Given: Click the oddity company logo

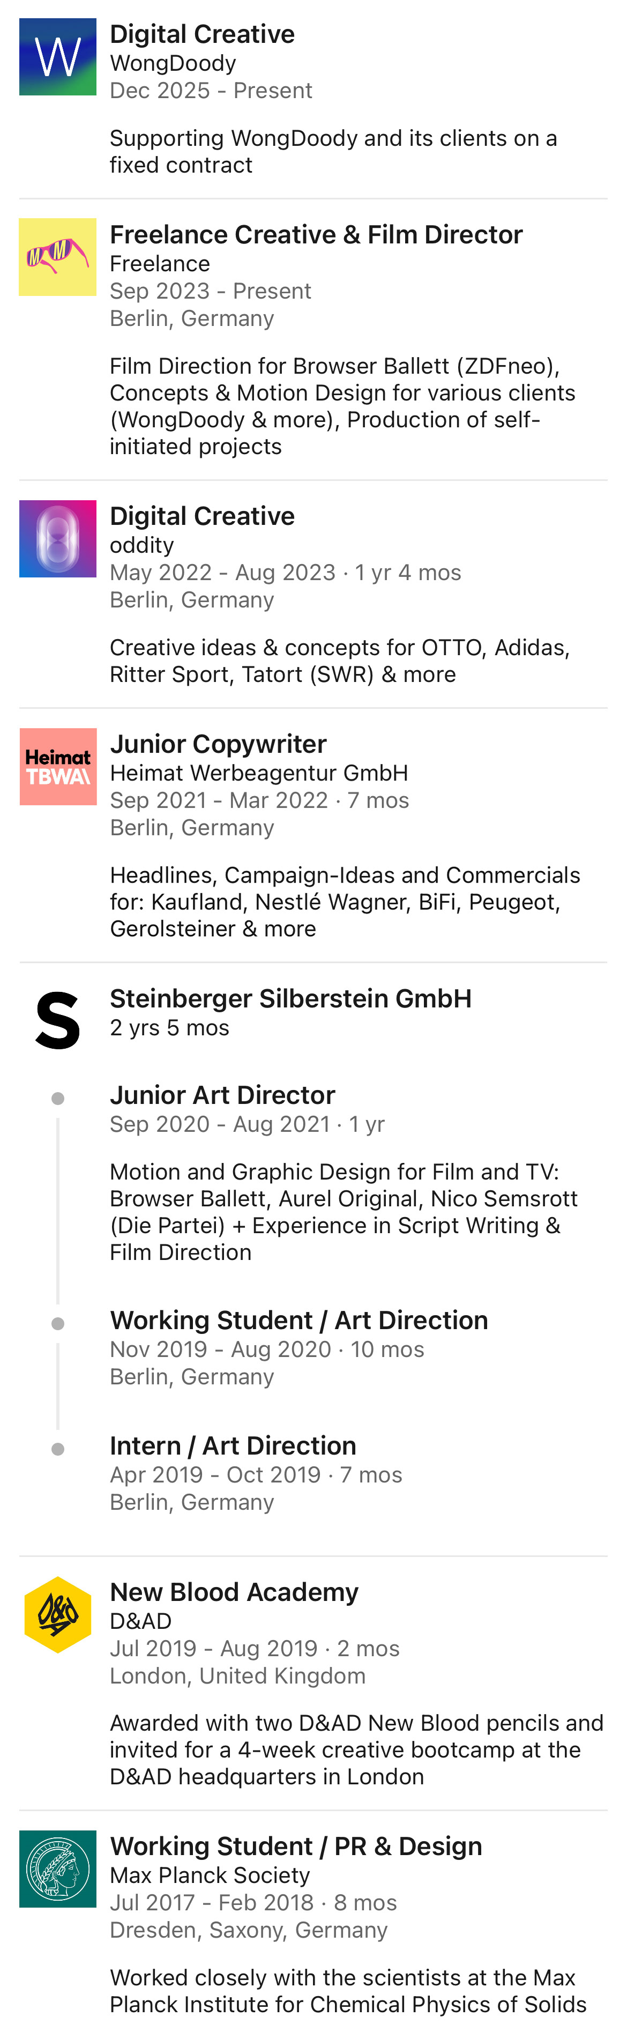Looking at the screenshot, I should pos(58,539).
